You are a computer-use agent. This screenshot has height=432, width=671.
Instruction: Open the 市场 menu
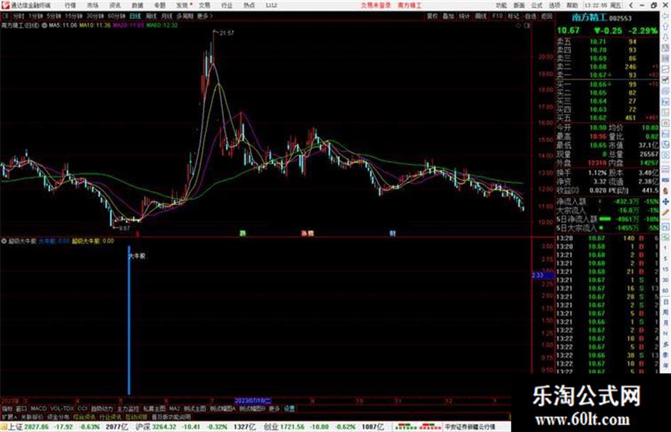(x=92, y=6)
